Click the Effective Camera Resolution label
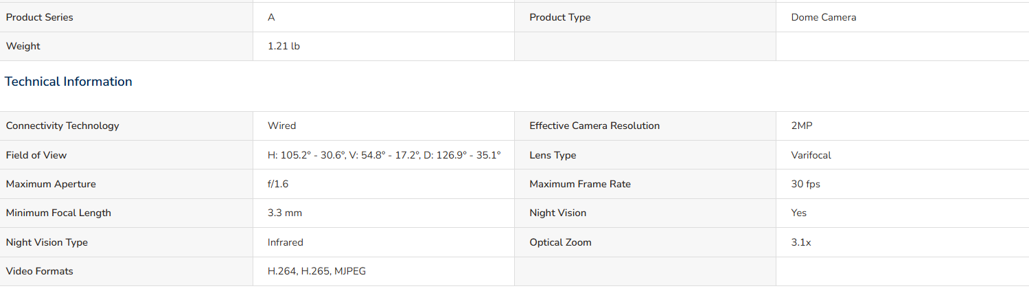The width and height of the screenshot is (1029, 293). point(594,126)
